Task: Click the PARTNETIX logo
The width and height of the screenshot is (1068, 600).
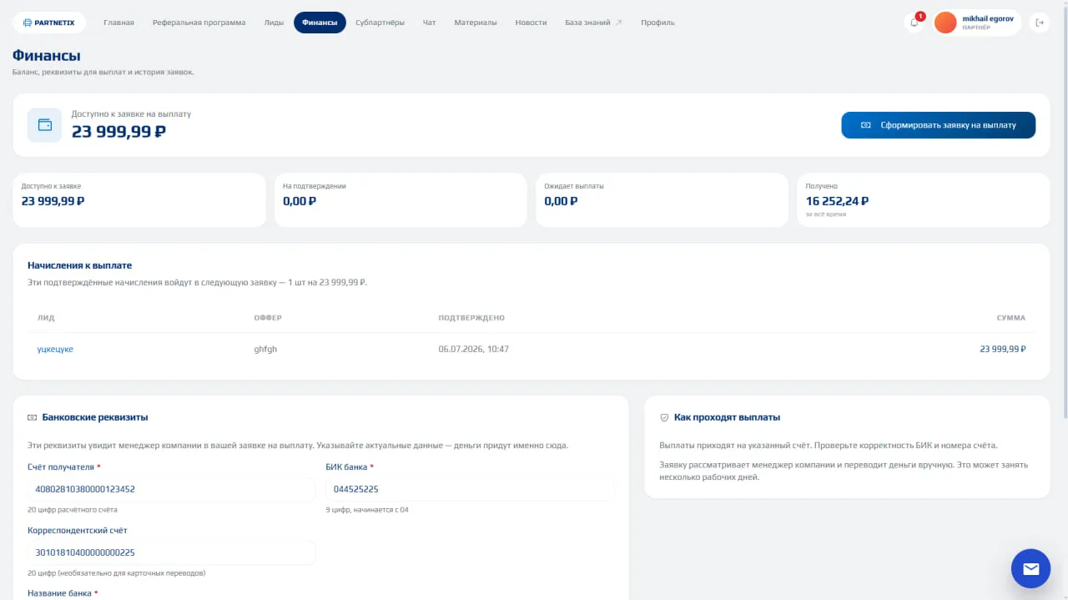Action: click(49, 23)
